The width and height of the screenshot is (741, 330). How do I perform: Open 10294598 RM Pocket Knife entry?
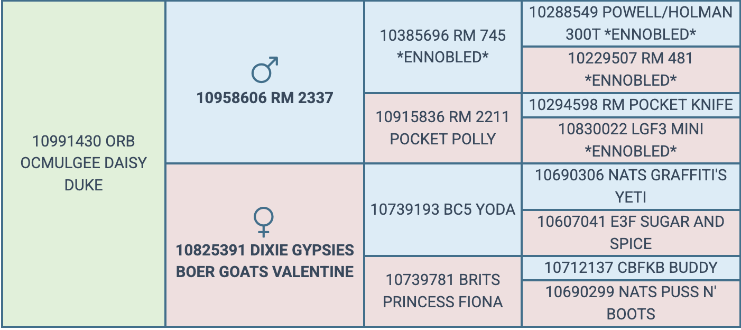[x=631, y=105]
